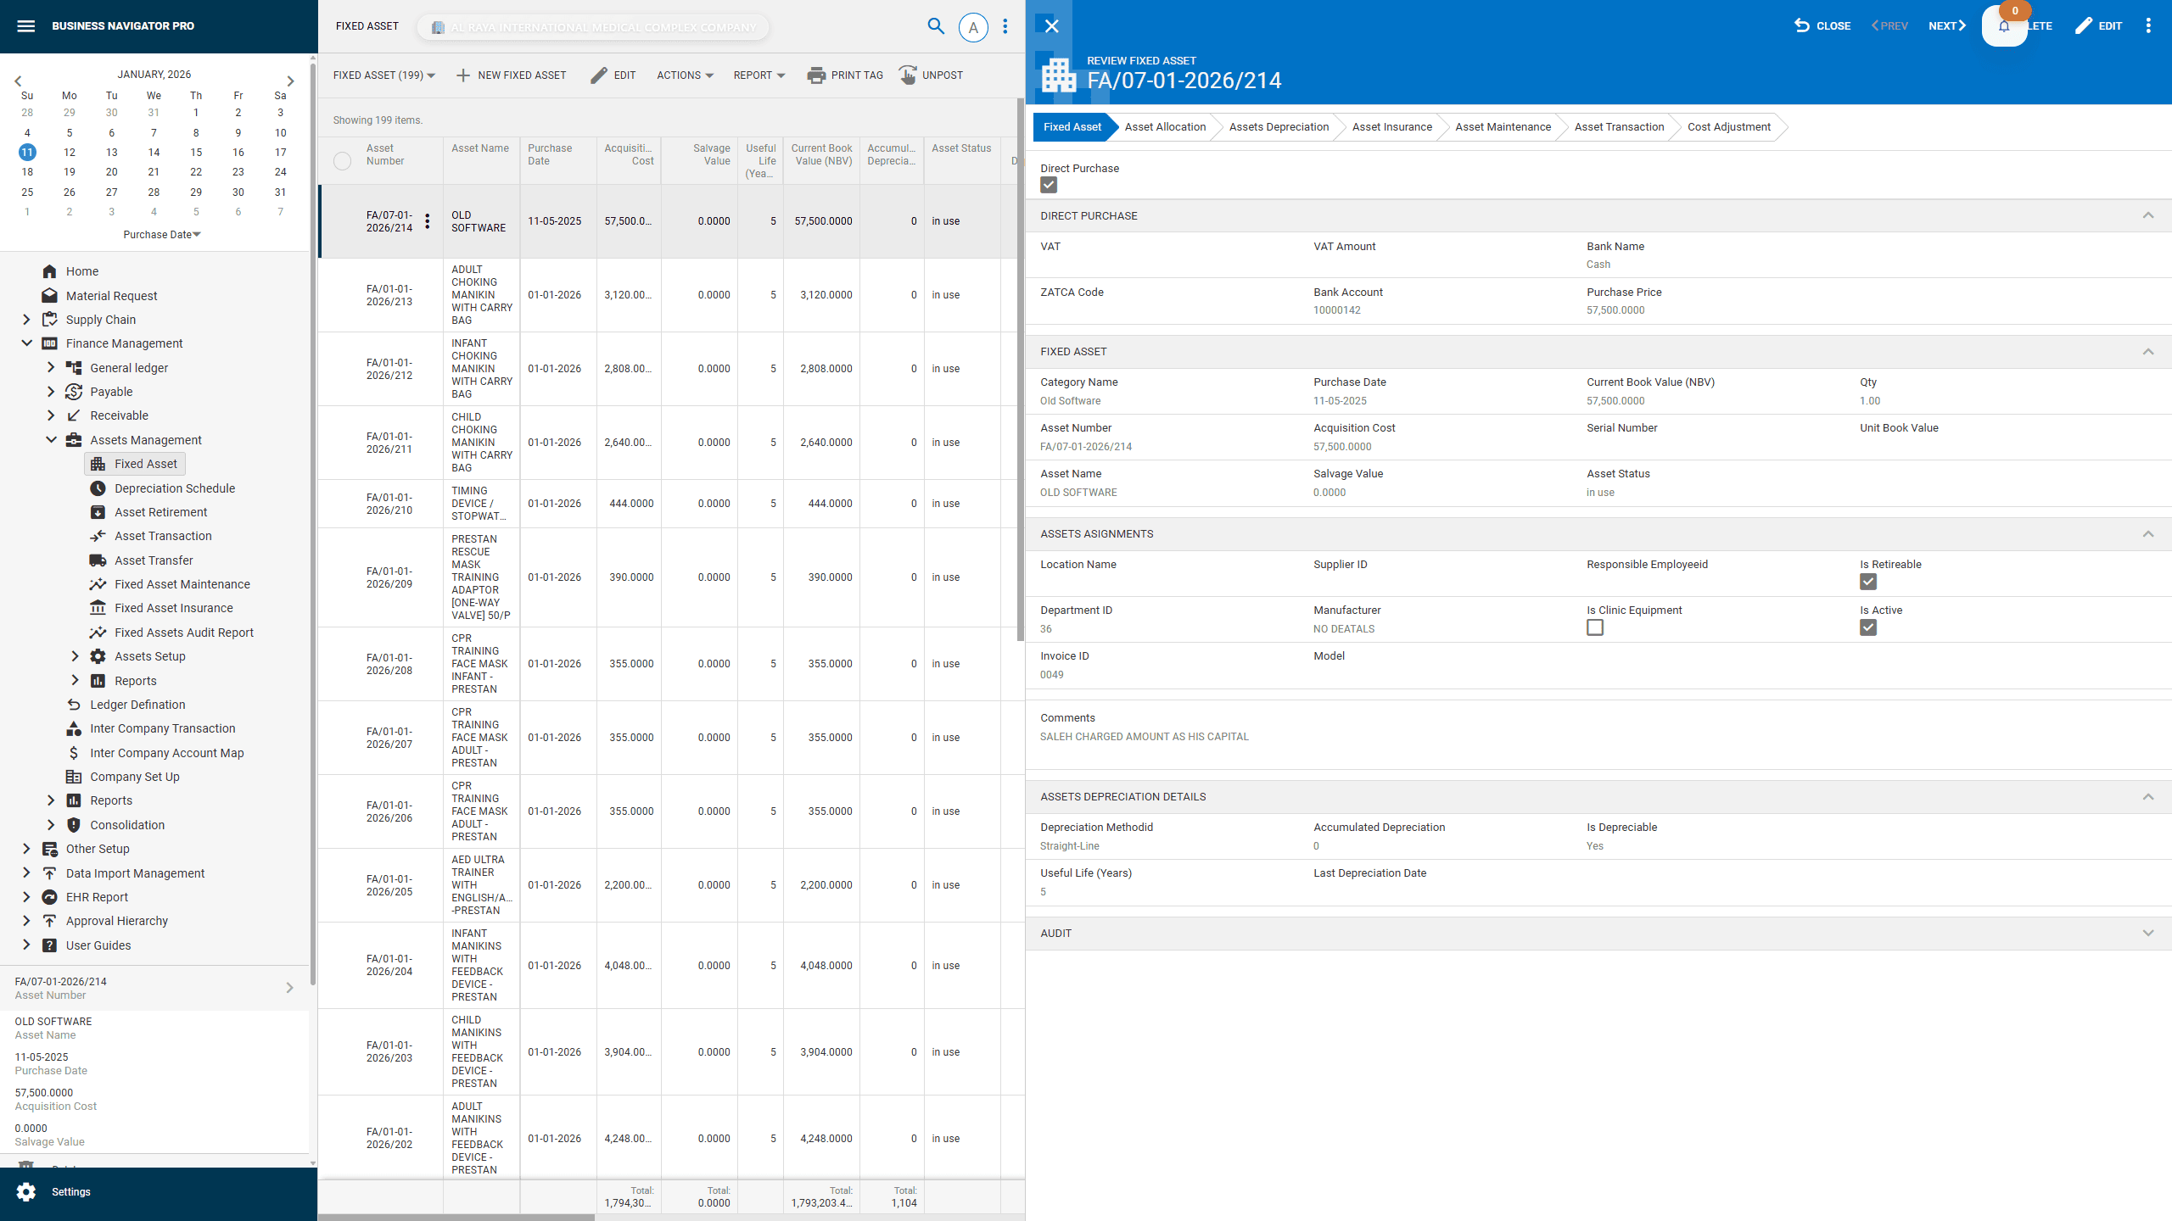Expand the Actions dropdown
Screen dimensions: 2172x1221
(x=684, y=75)
